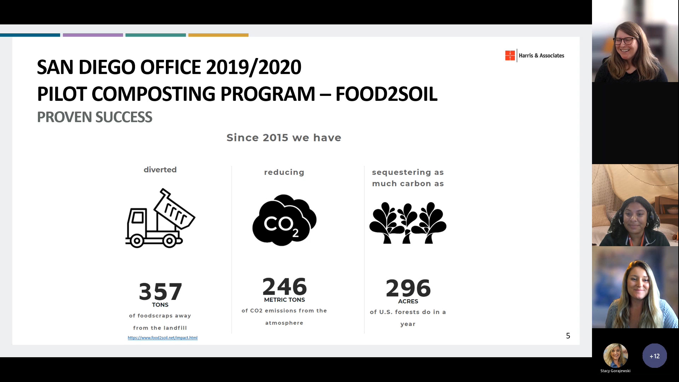Select Stacy Gorajewski's avatar
This screenshot has width=679, height=382.
click(615, 355)
